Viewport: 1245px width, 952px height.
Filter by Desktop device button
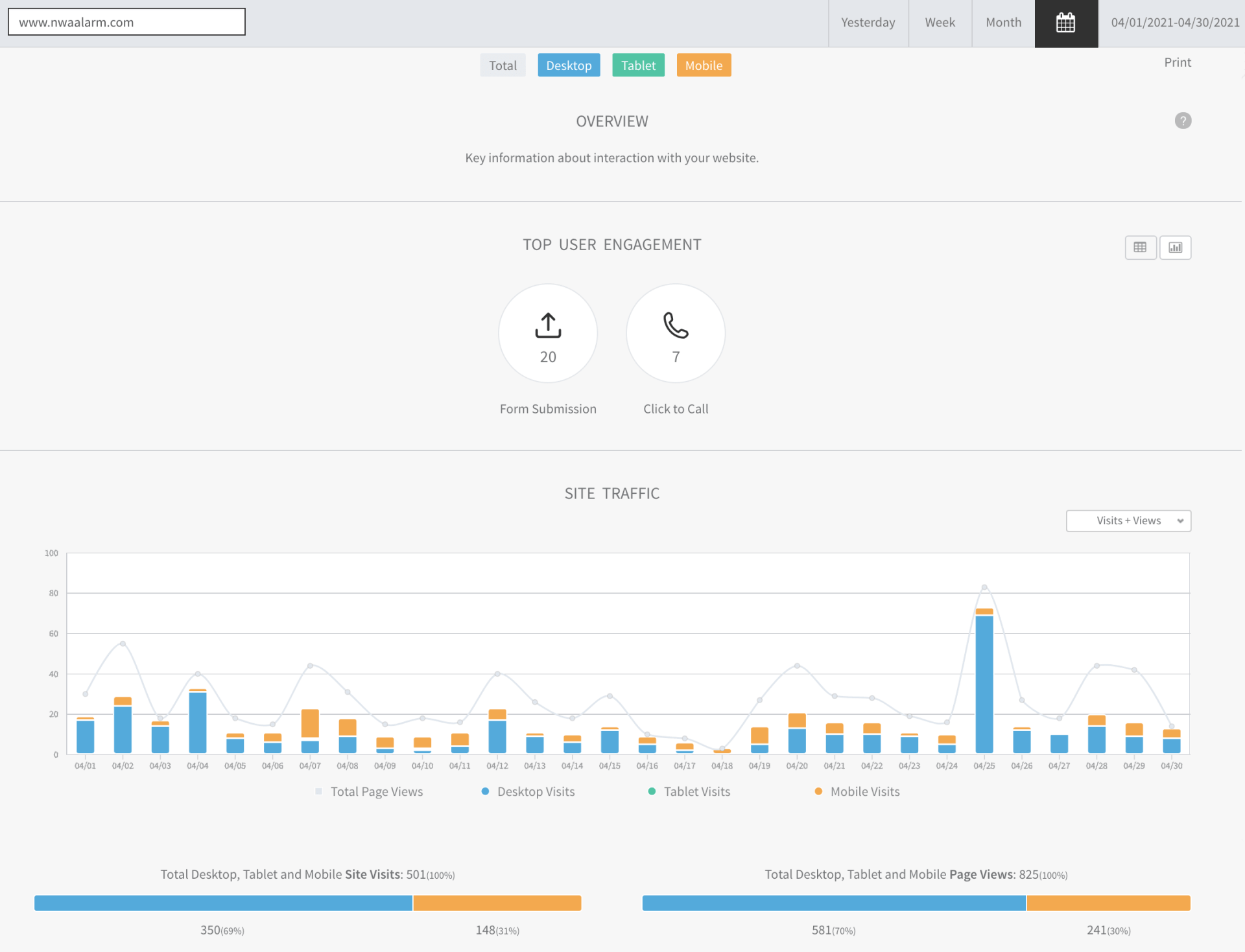pos(569,65)
